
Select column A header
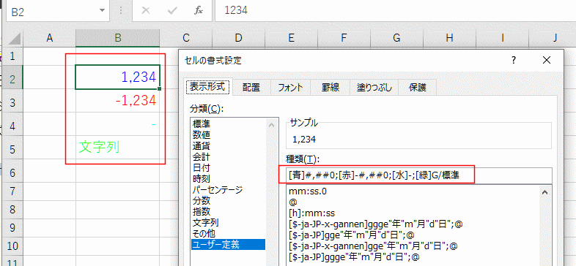[49, 38]
